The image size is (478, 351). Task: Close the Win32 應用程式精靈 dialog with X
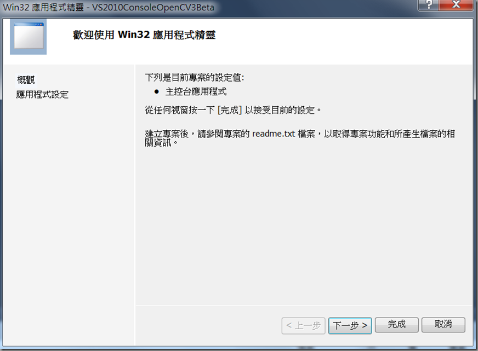tap(456, 5)
